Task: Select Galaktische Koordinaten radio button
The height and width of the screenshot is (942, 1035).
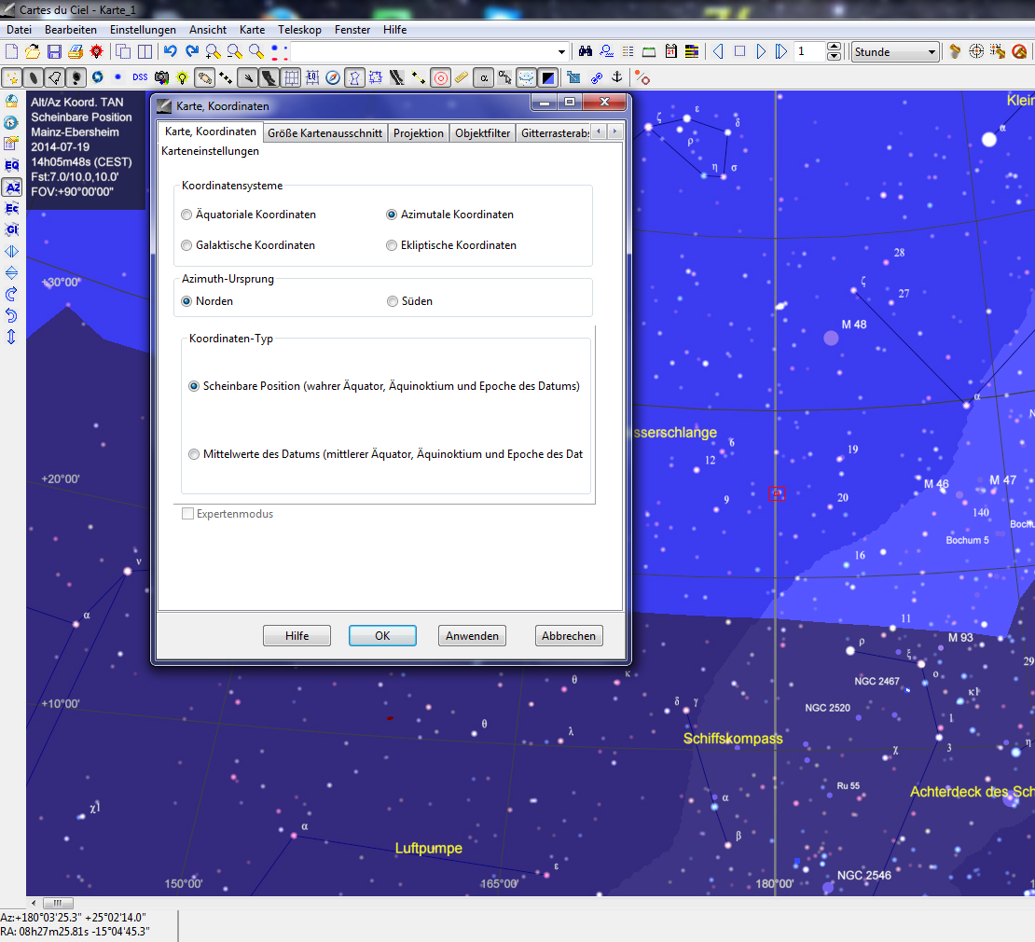Action: (247, 245)
